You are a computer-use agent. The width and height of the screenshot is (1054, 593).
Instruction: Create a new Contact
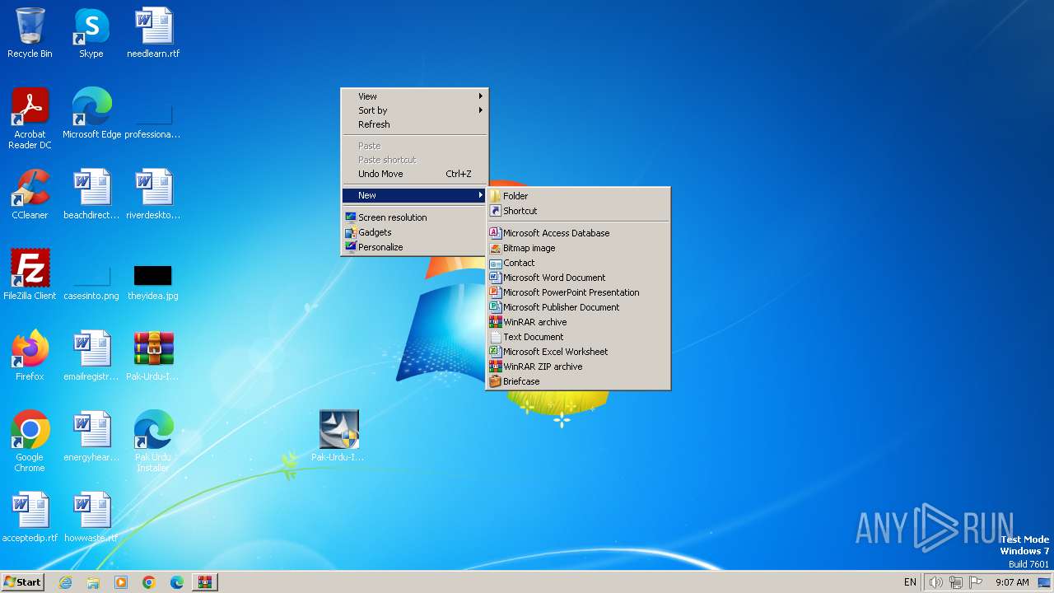[578, 263]
